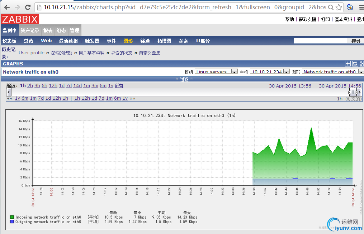Click the graph refresh menu icon
This screenshot has height=234, width=364.
[355, 64]
